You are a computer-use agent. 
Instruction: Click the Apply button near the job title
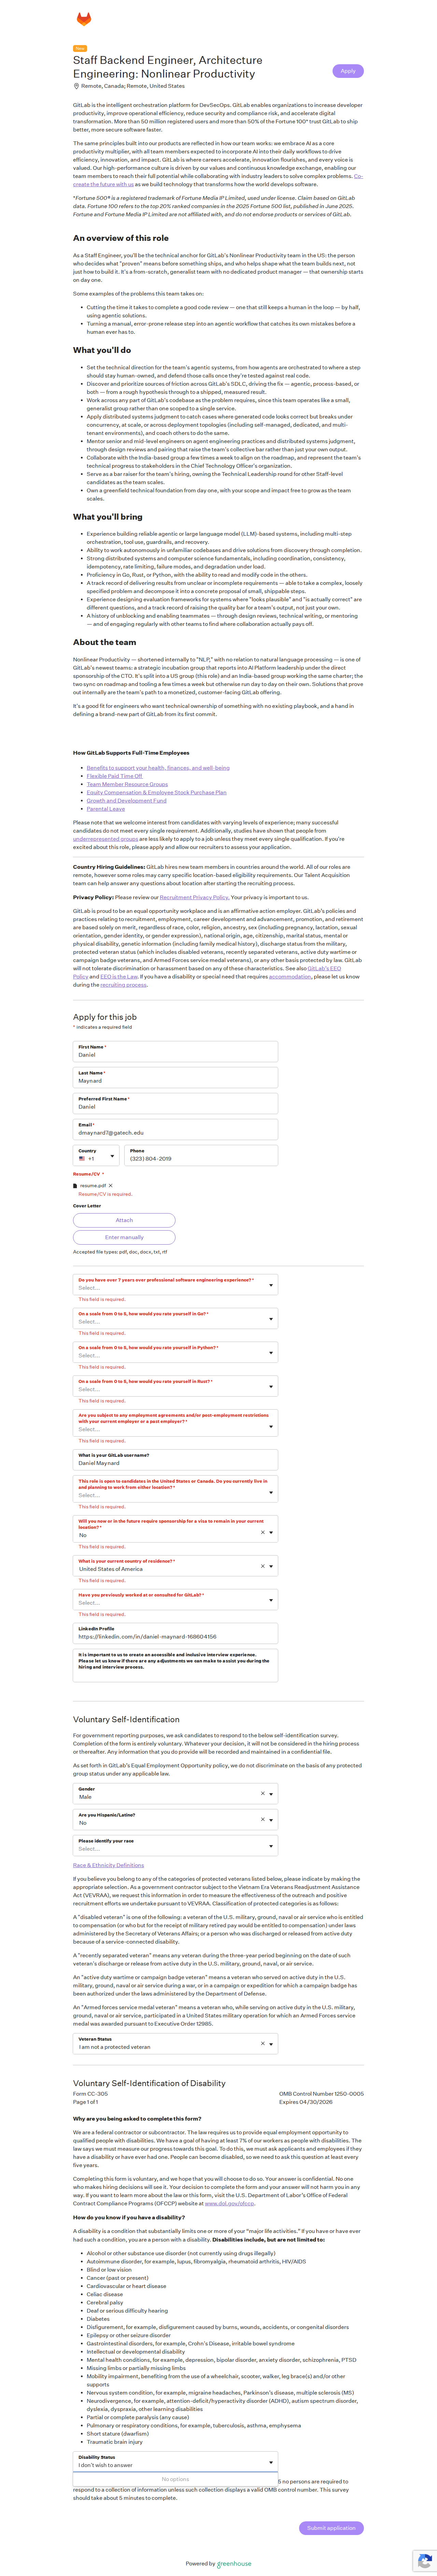coord(348,71)
